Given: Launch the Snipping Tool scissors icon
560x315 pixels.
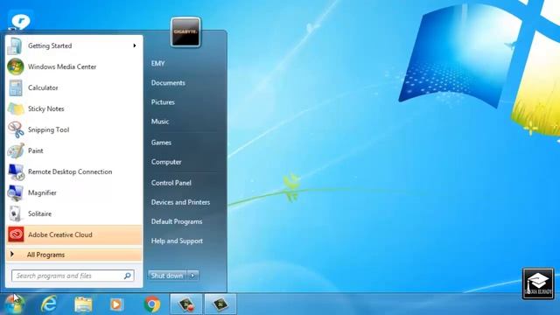Looking at the screenshot, I should tap(16, 129).
